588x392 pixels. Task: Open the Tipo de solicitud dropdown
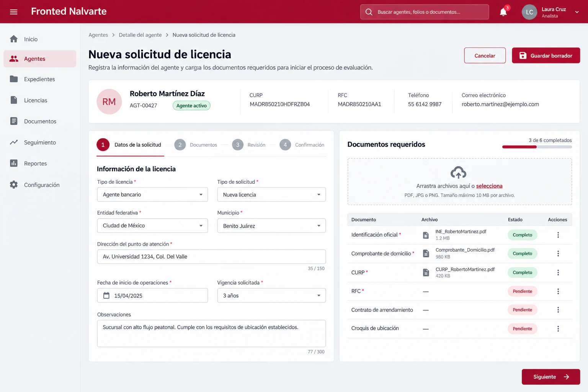click(271, 194)
